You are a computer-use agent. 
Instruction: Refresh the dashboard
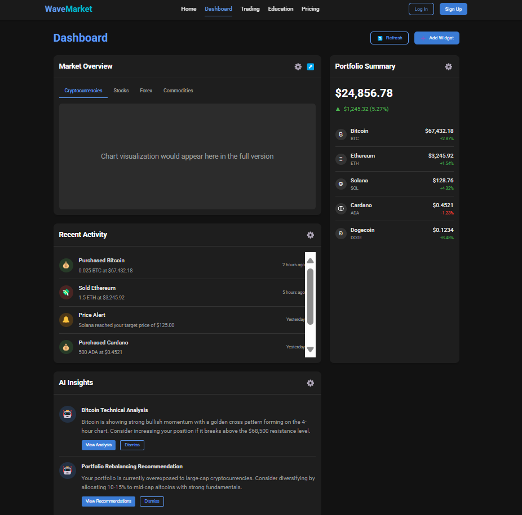coord(390,38)
